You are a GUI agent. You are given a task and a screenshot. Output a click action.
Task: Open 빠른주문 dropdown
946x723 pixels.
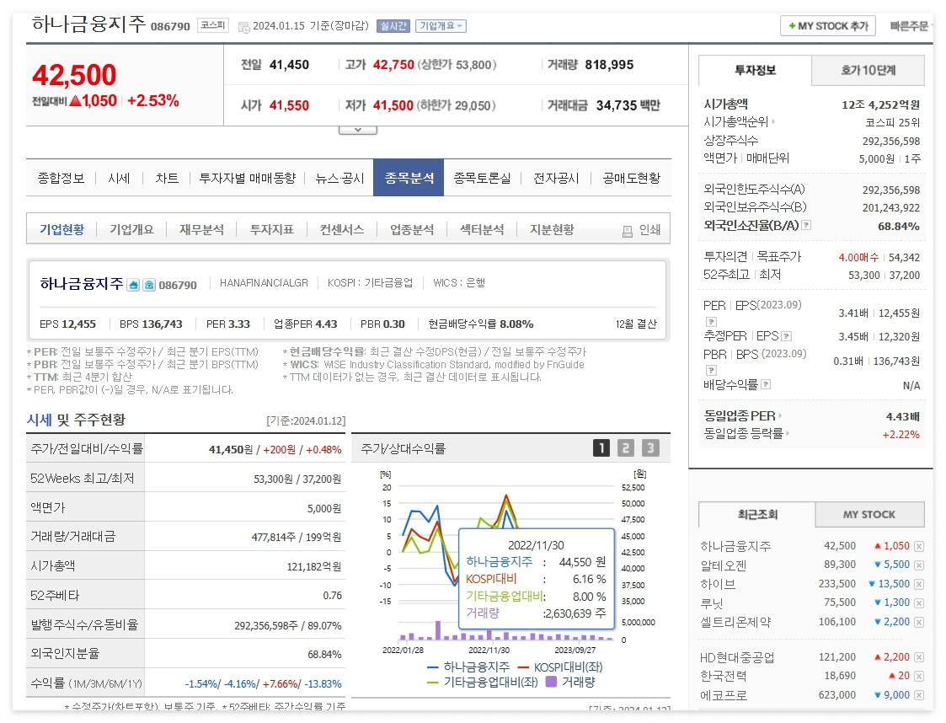911,26
